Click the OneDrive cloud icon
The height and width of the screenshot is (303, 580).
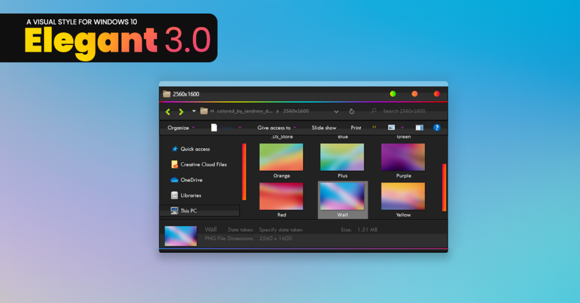[x=174, y=180]
